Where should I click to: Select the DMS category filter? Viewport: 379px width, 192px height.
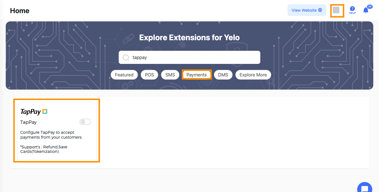[223, 75]
